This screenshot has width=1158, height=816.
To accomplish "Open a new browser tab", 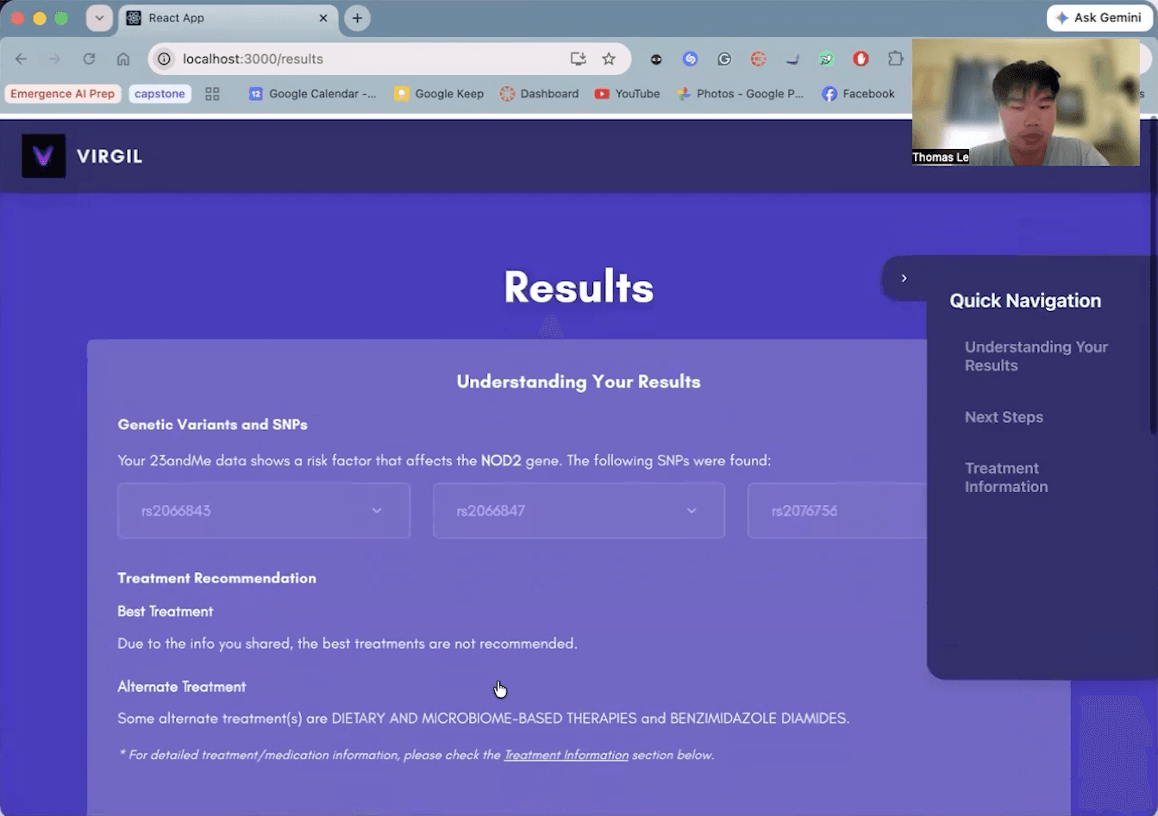I will (x=357, y=18).
